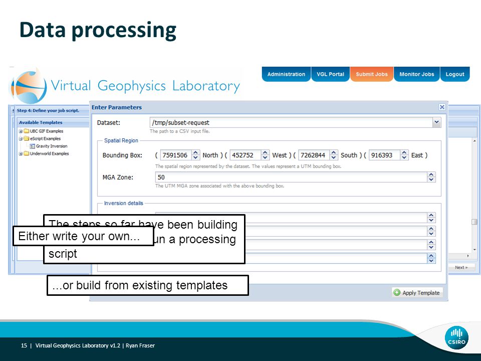This screenshot has width=481, height=361.
Task: Click the CSIRO logo
Action: [456, 337]
